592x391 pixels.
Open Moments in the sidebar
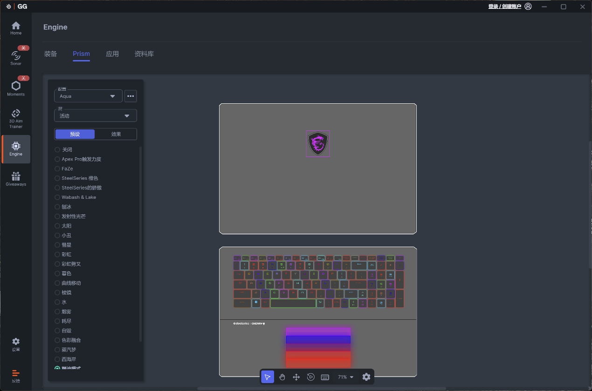pyautogui.click(x=16, y=88)
